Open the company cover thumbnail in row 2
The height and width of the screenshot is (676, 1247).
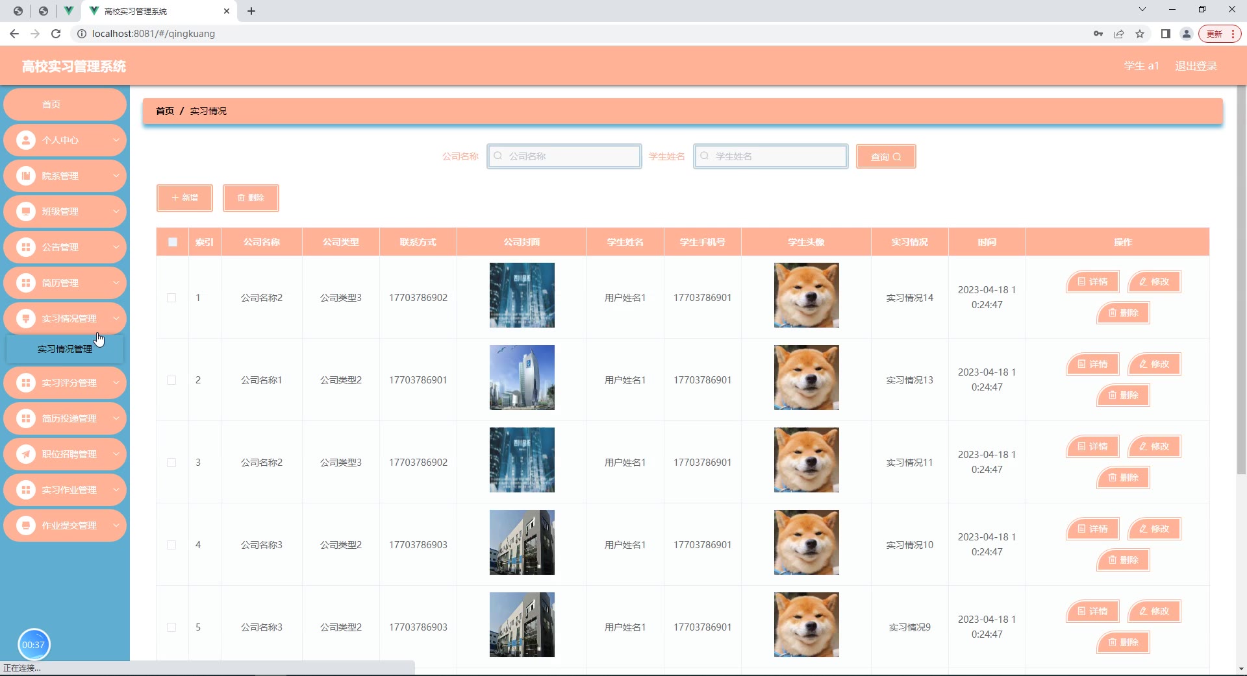[522, 378]
